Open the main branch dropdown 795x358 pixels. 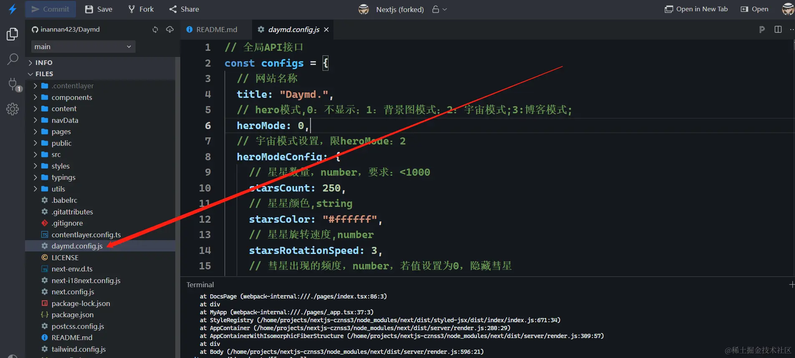(83, 47)
